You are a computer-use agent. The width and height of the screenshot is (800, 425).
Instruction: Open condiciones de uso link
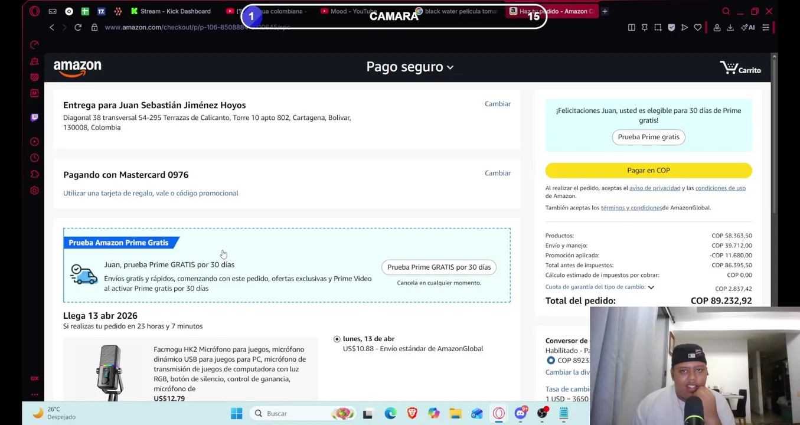point(720,188)
